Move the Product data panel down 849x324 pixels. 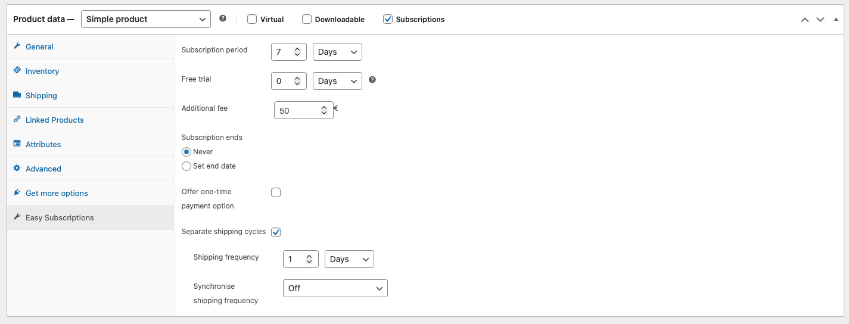[820, 20]
